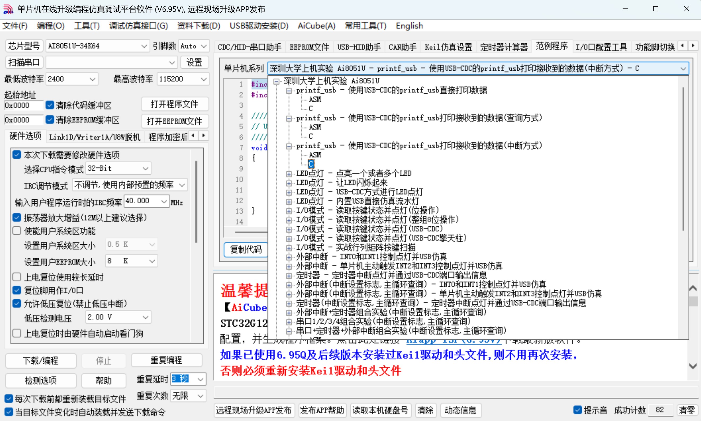Uncheck 本次下载需要修改硬件选项
701x421 pixels.
tap(17, 155)
